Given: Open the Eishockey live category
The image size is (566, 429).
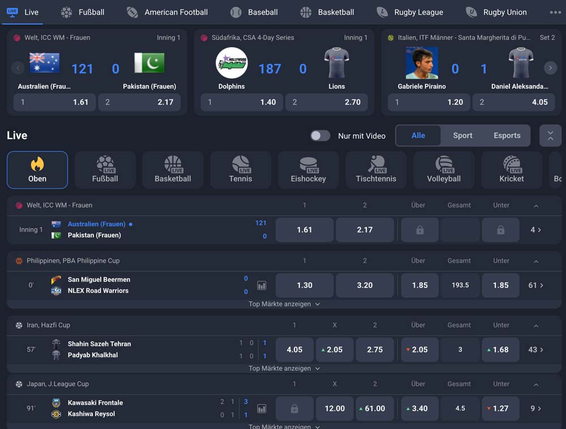Looking at the screenshot, I should (308, 170).
